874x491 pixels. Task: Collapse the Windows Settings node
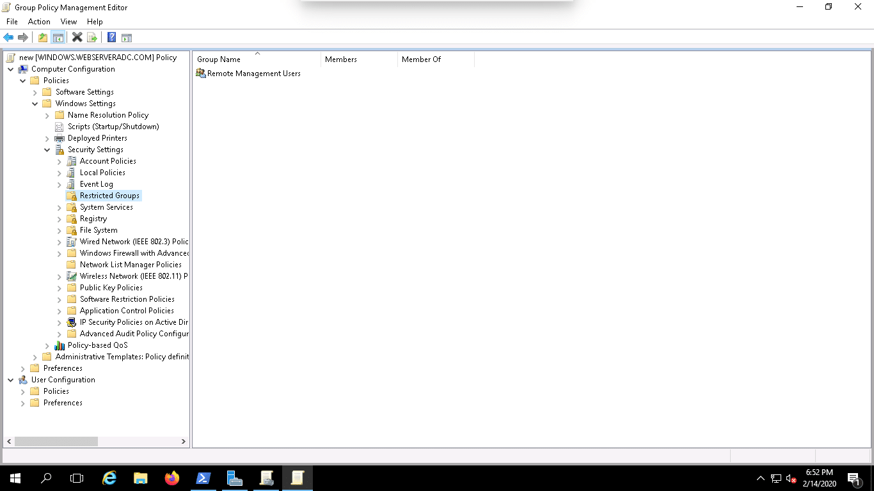tap(35, 104)
